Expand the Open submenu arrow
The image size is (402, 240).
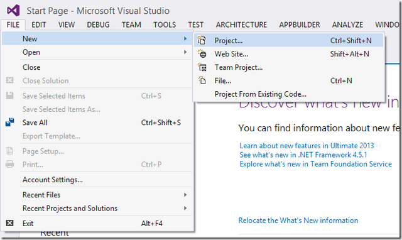pyautogui.click(x=185, y=52)
